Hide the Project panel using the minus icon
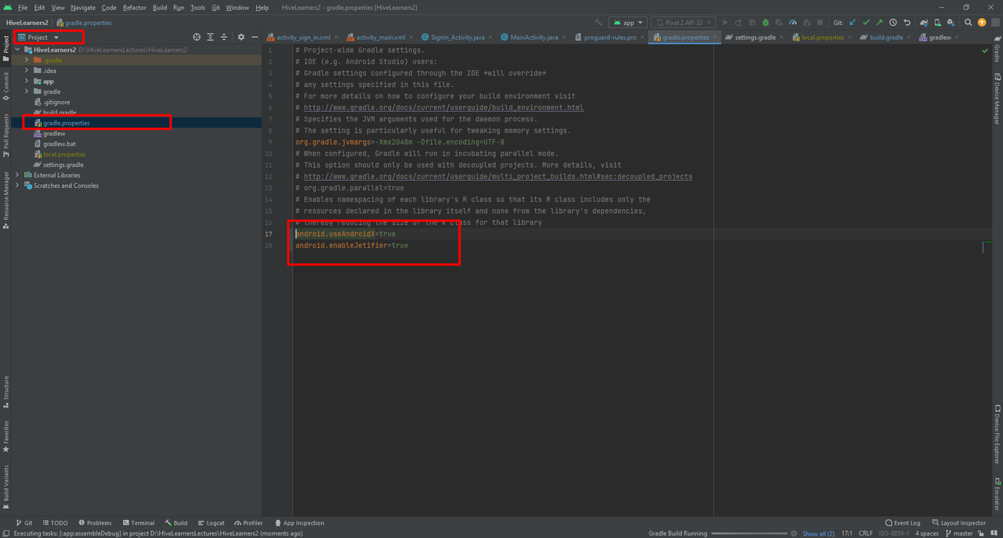The image size is (1003, 538). pos(255,37)
